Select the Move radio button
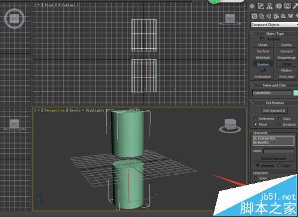The width and height of the screenshot is (298, 217). pos(256,125)
